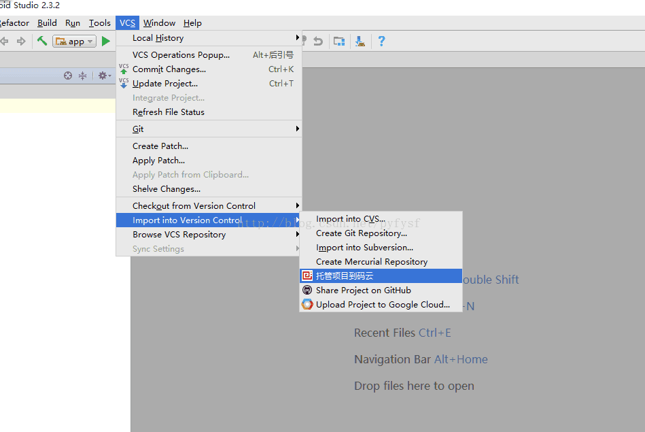Expand Git submenu arrow
The image size is (645, 432).
pyautogui.click(x=297, y=129)
